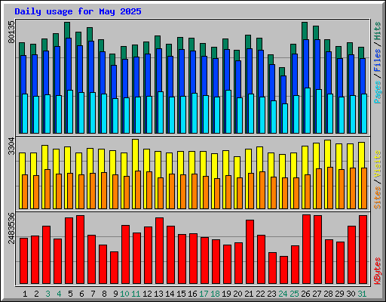Click day label 29 on the x-axis
The image size is (386, 302).
pyautogui.click(x=339, y=294)
